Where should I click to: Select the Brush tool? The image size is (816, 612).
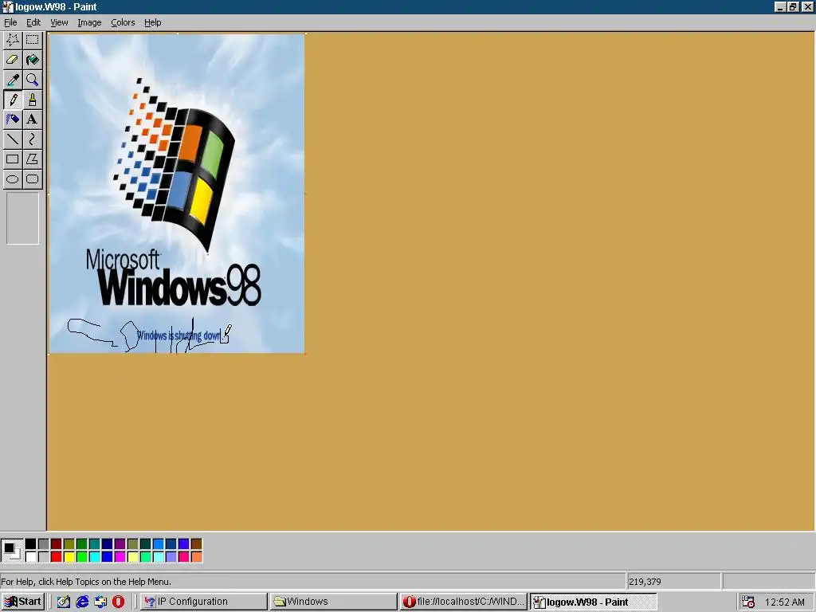point(32,100)
